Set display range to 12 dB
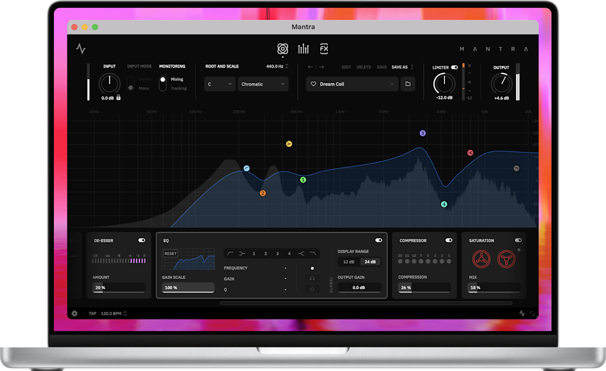This screenshot has width=606, height=371. tap(349, 262)
